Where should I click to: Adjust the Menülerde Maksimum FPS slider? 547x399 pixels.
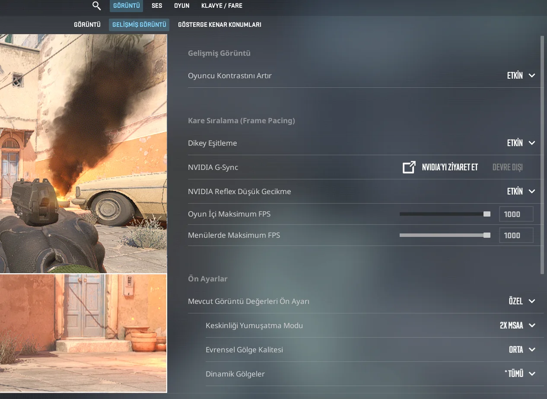(445, 235)
